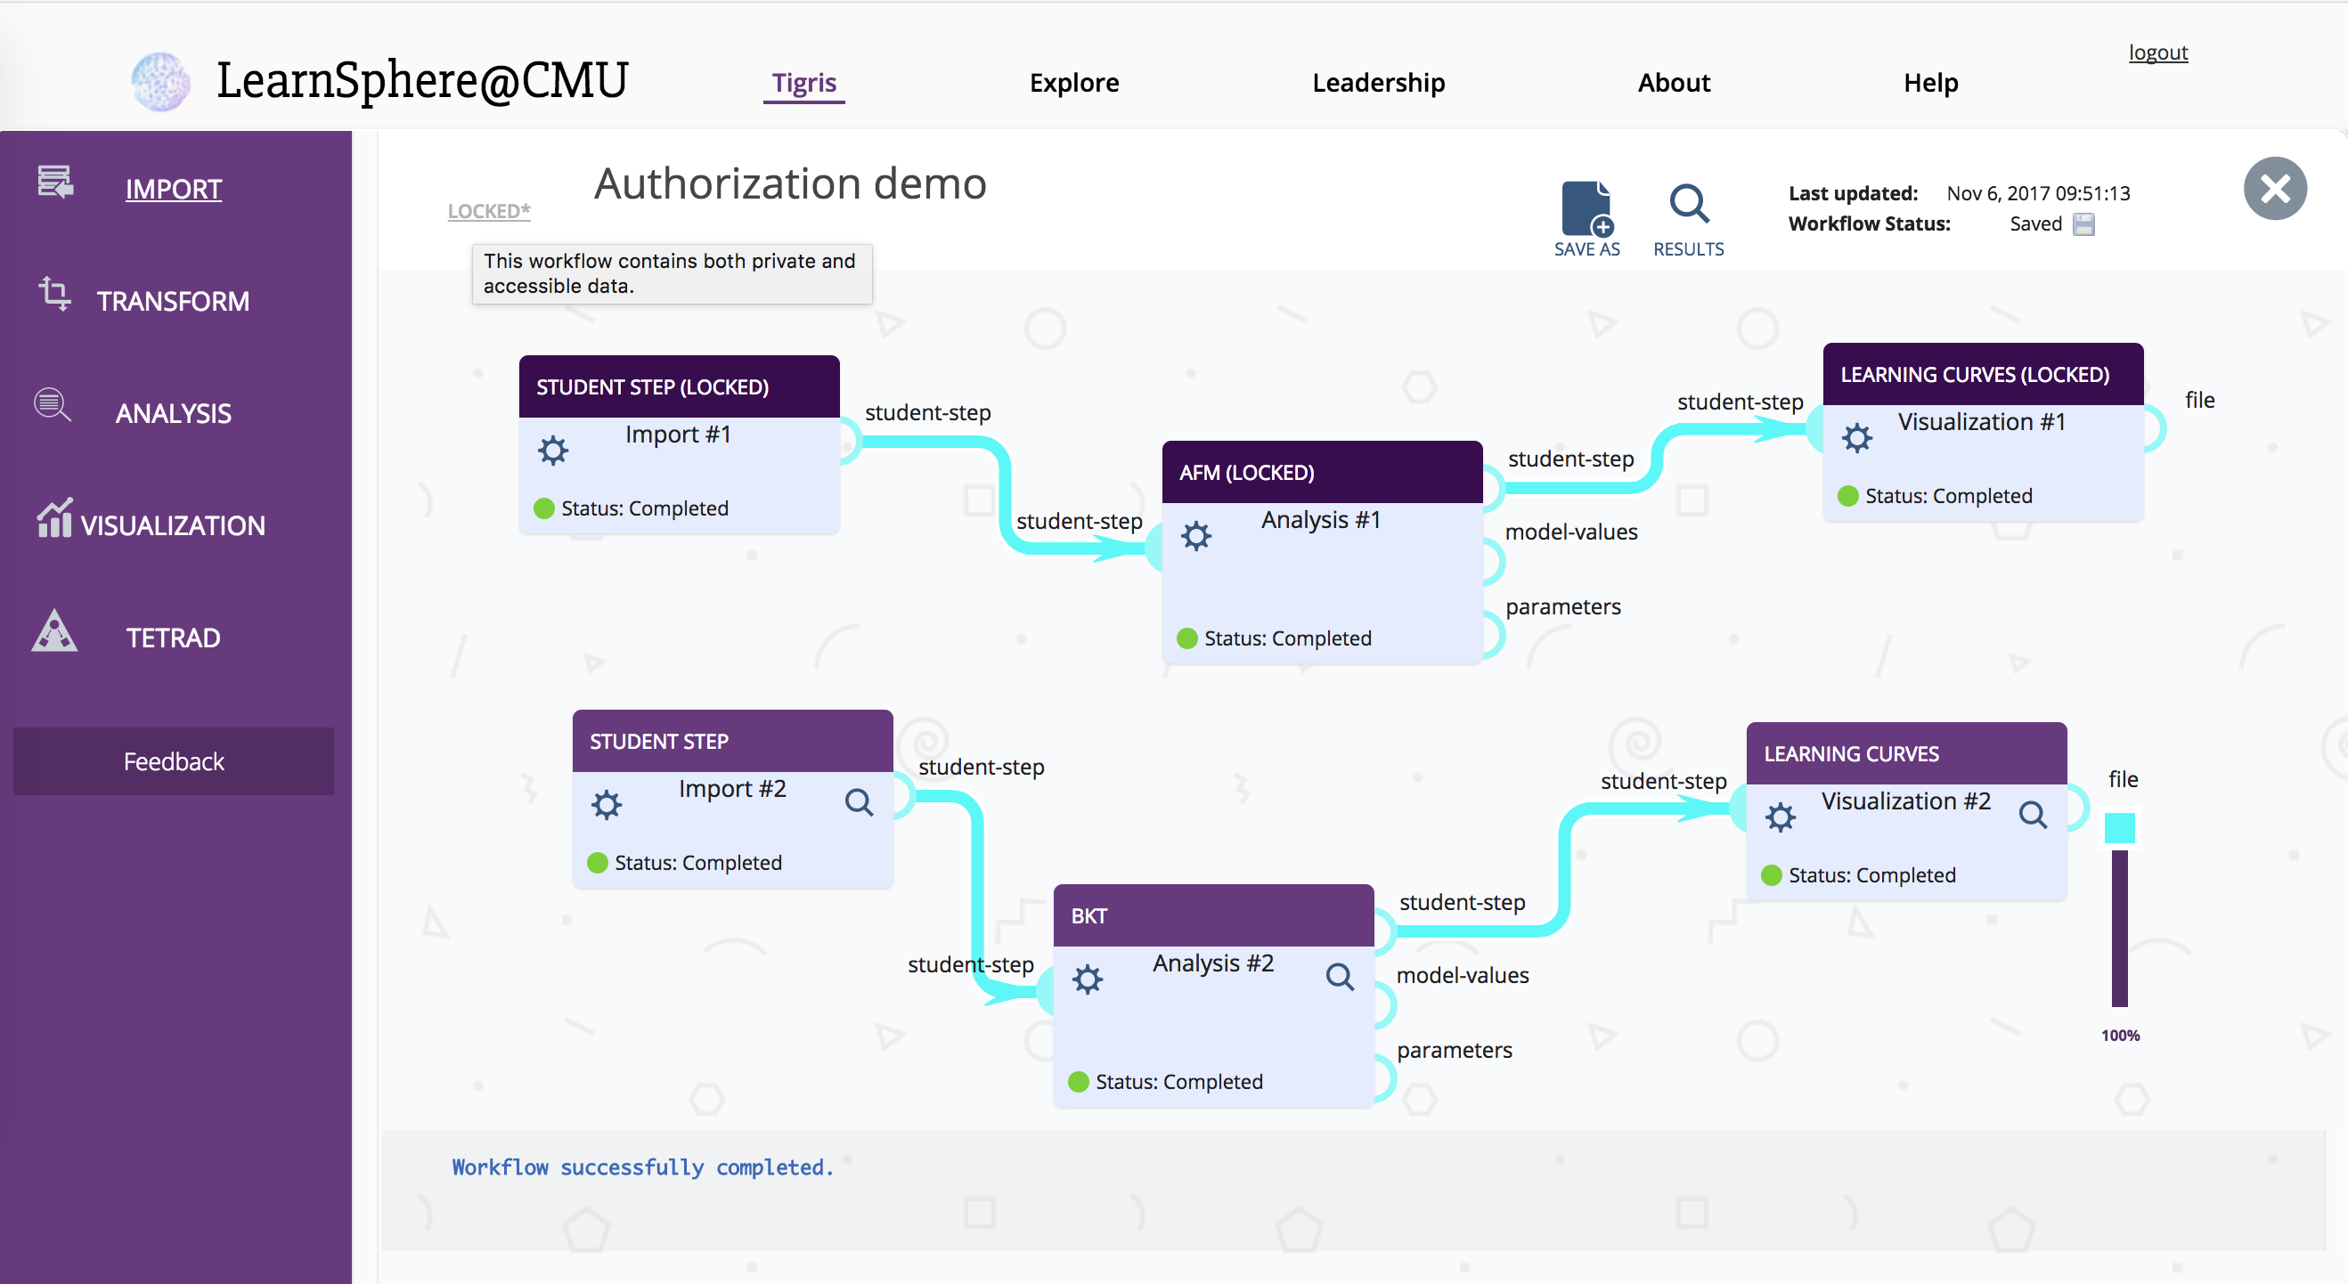2348x1284 pixels.
Task: Open Analysis #1 gear options
Action: tap(1196, 536)
